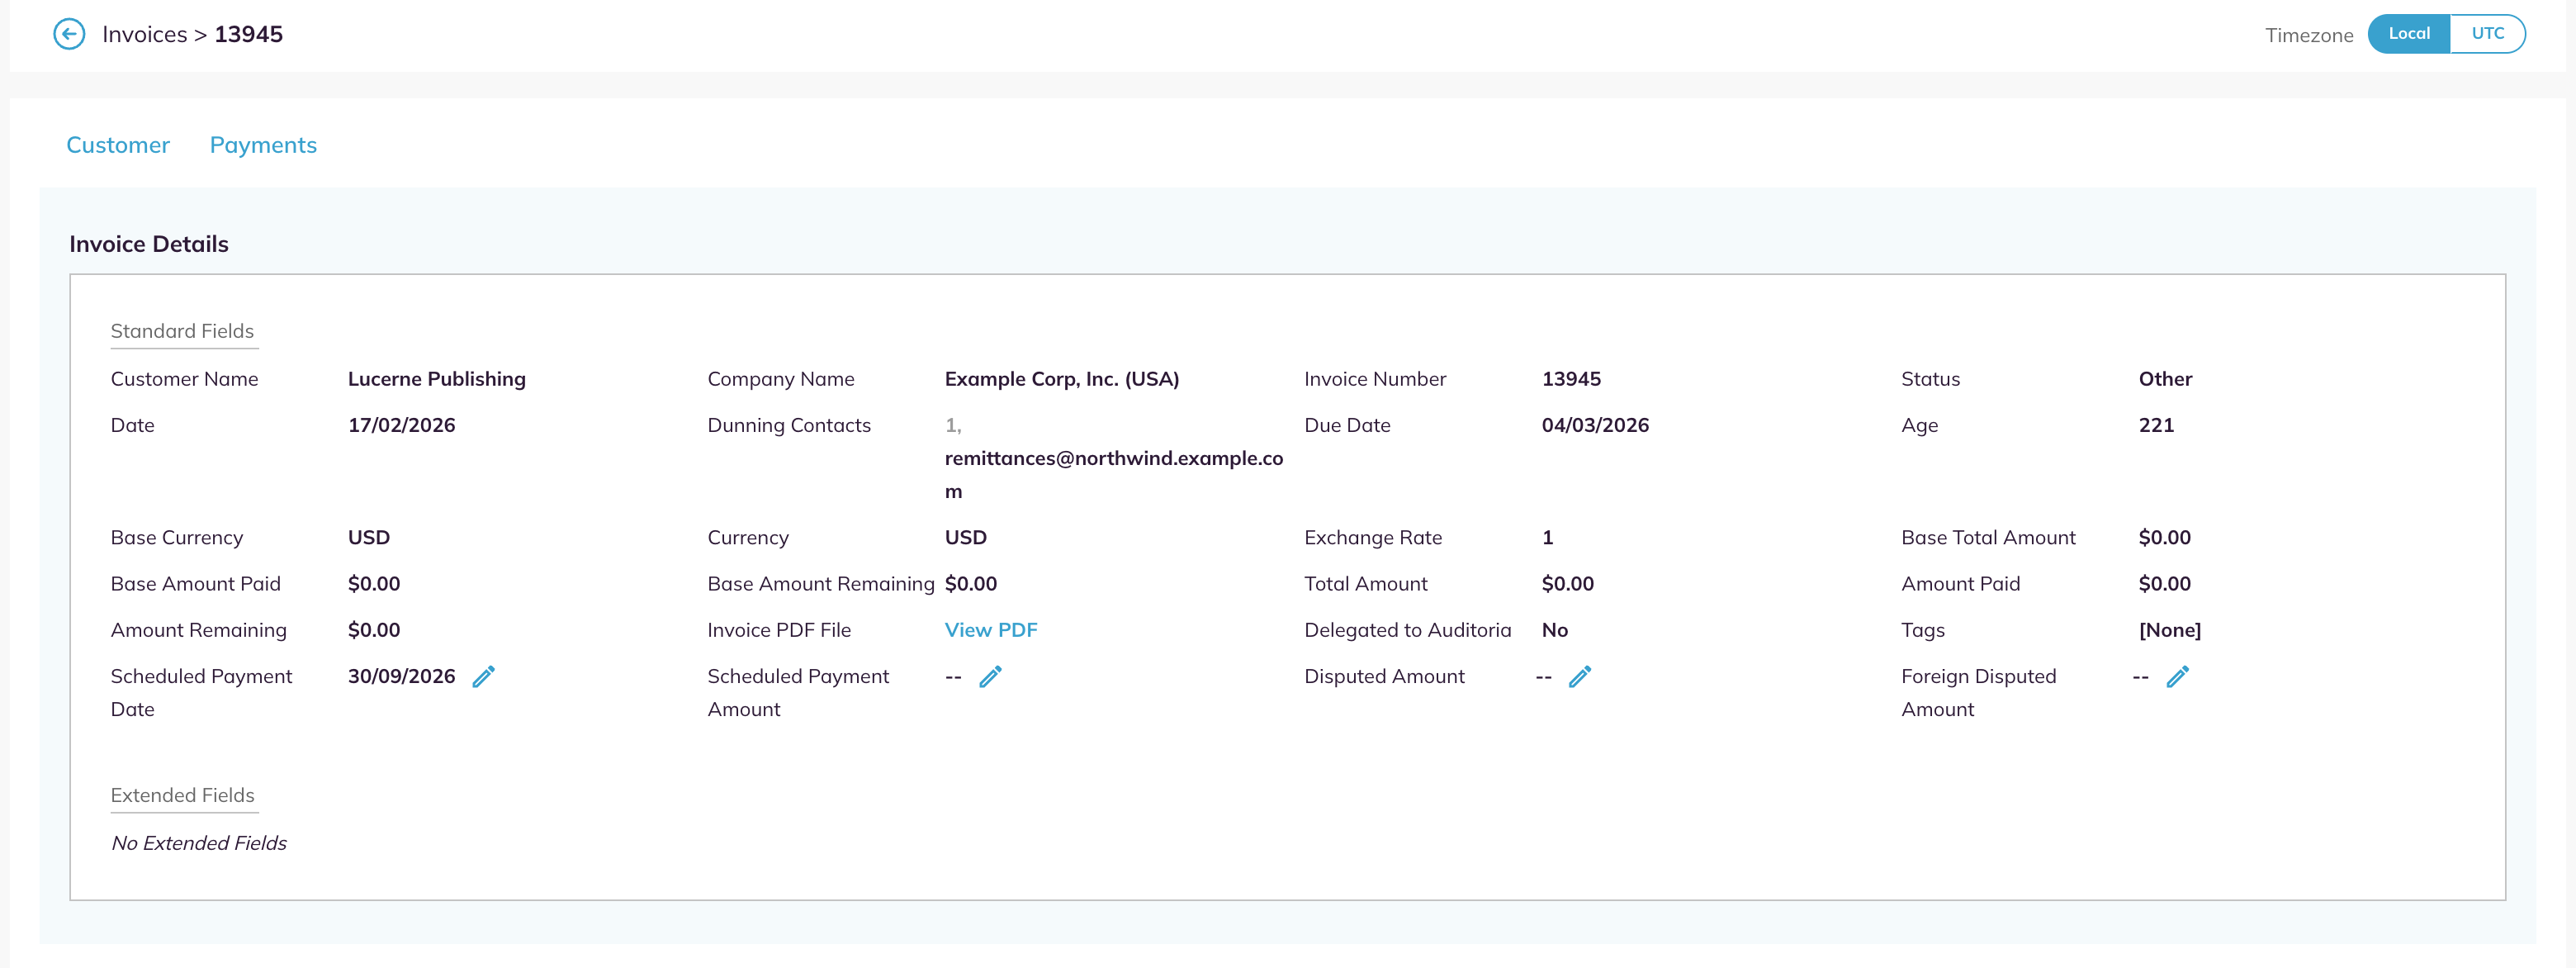Click the due date 04/03/2026
Image resolution: width=2576 pixels, height=968 pixels.
1595,425
